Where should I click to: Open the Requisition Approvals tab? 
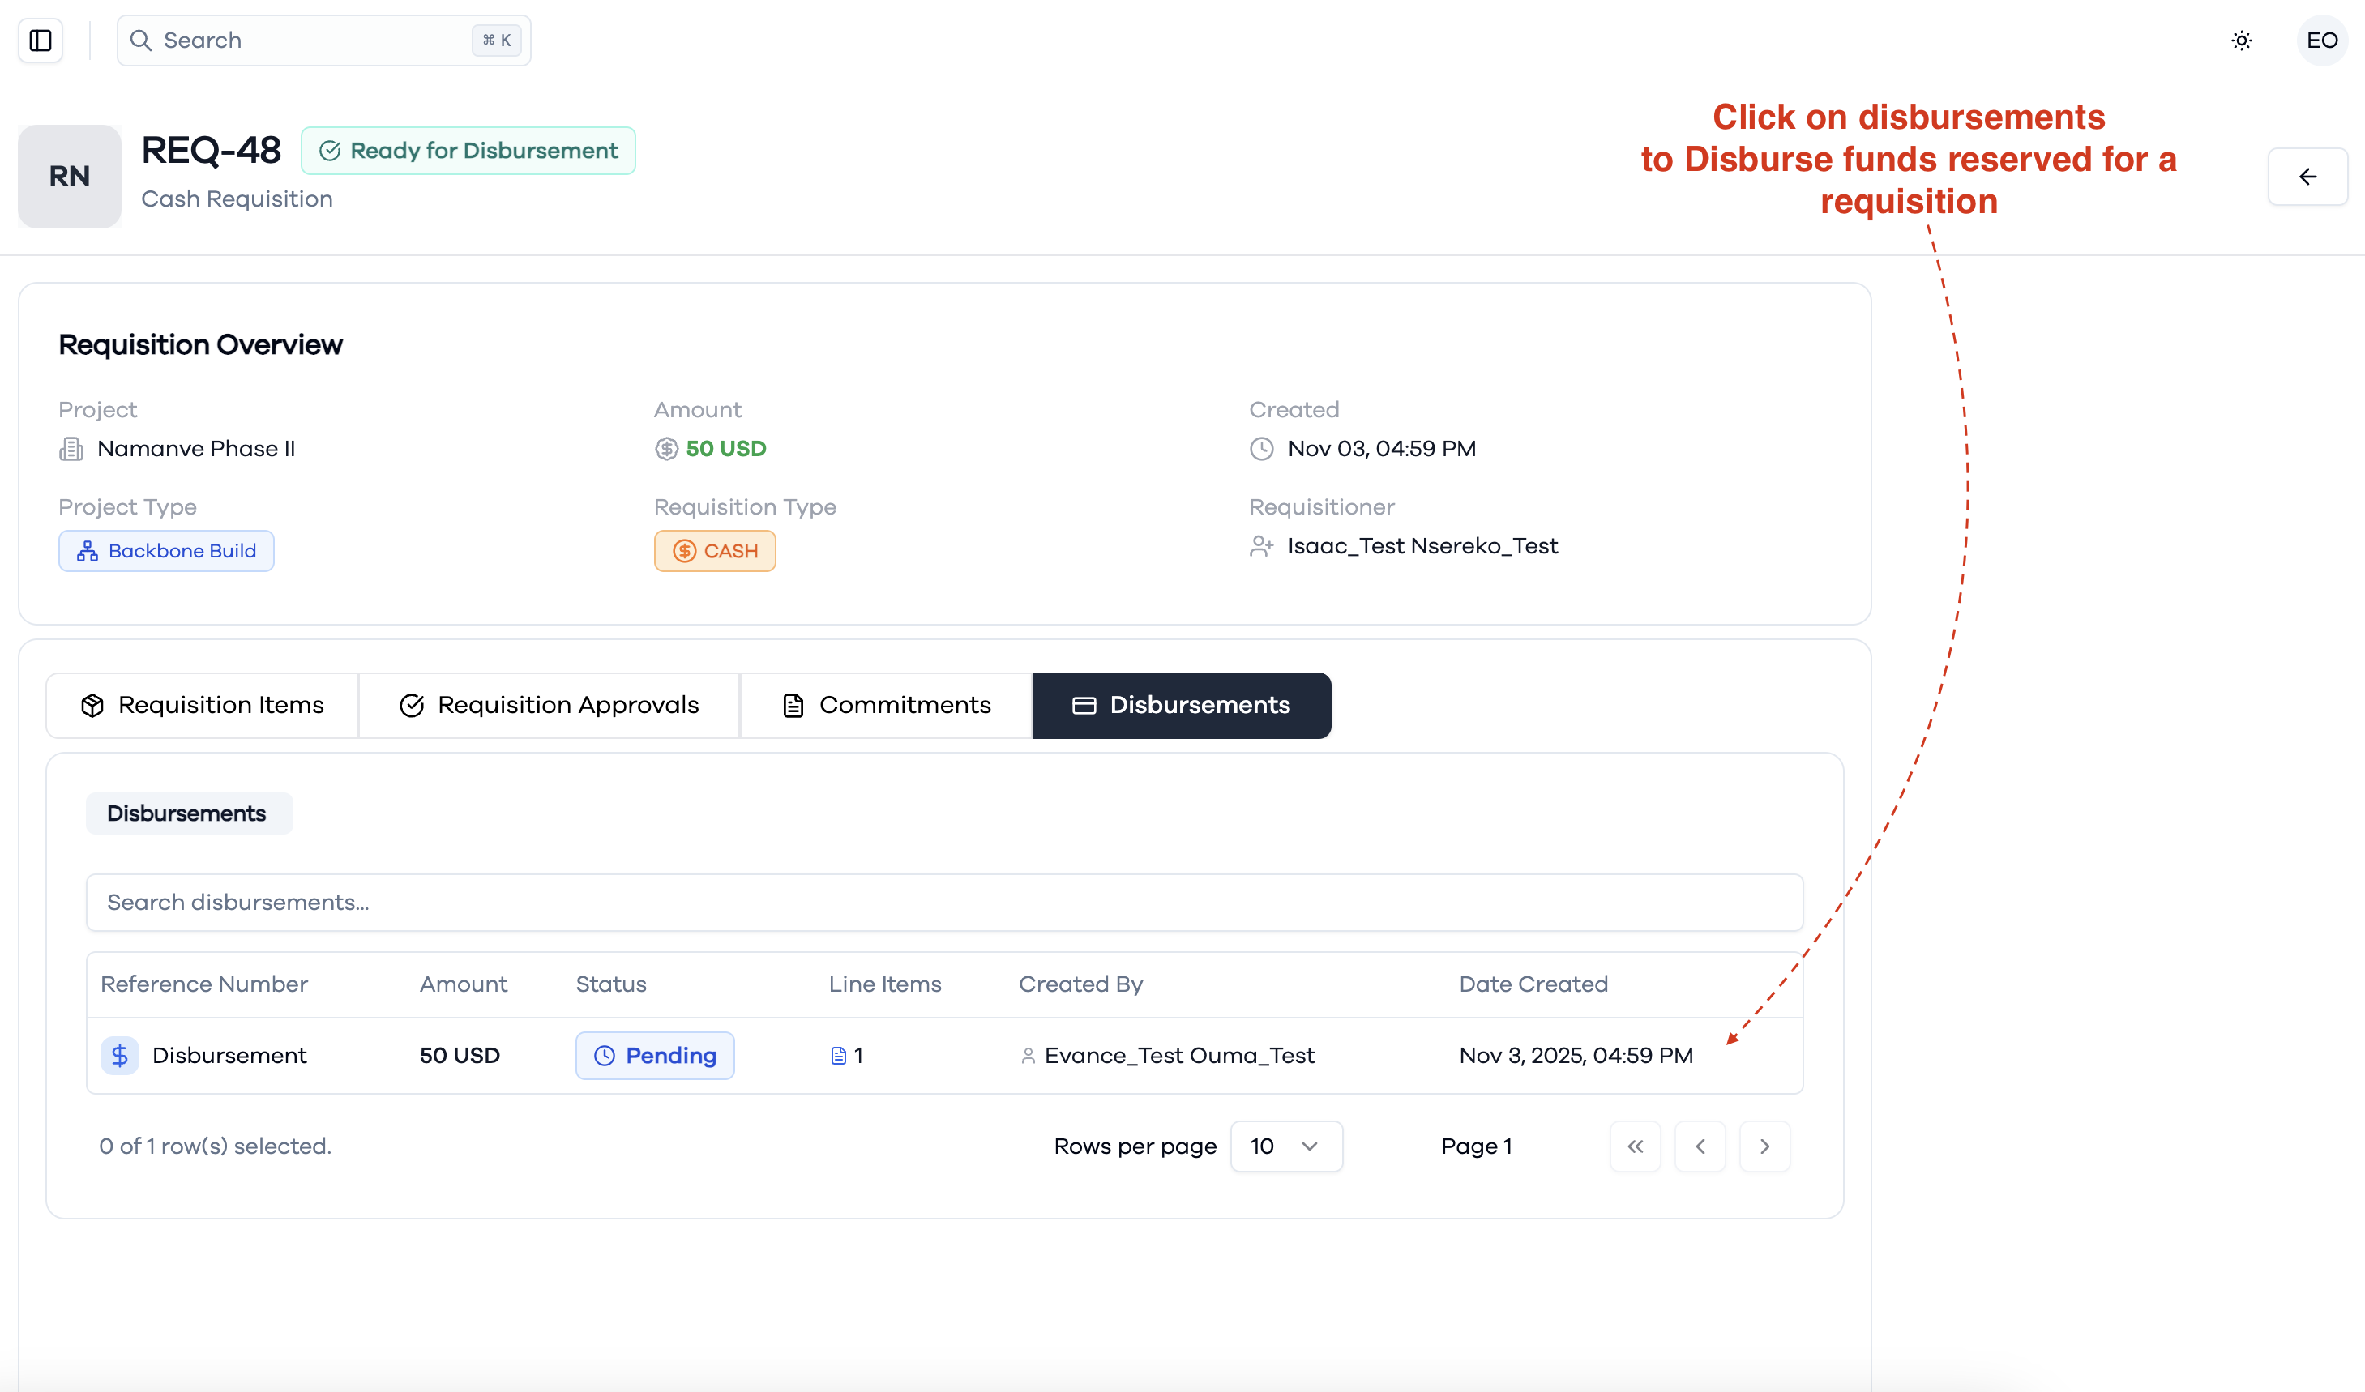549,706
